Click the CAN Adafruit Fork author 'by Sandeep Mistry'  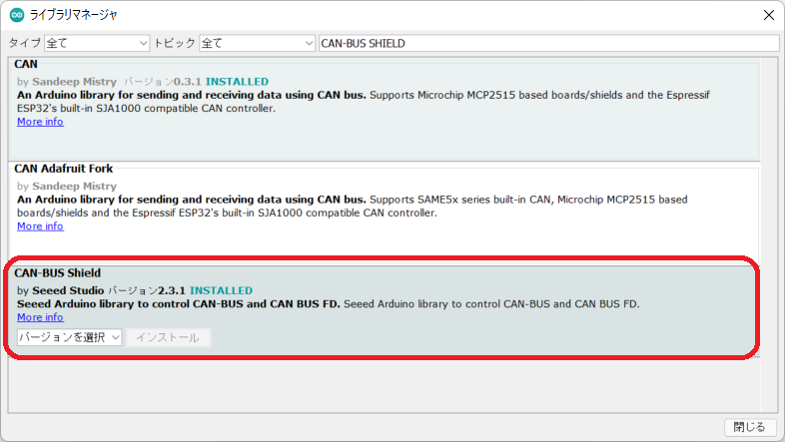(67, 186)
